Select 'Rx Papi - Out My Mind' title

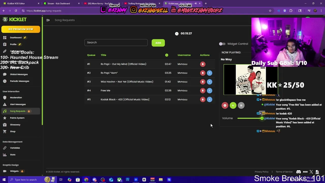pyautogui.click(x=123, y=64)
